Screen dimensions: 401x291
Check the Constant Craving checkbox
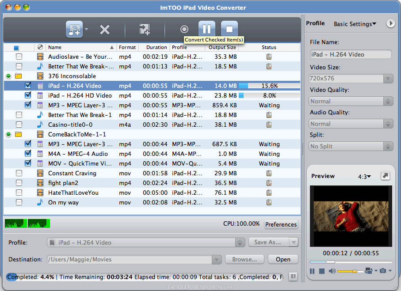pyautogui.click(x=19, y=173)
